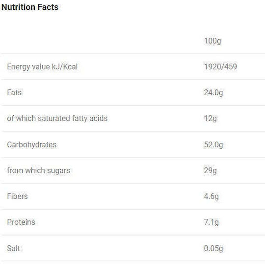Click the word Facts in the heading
265x264 pixels.
[48, 7]
